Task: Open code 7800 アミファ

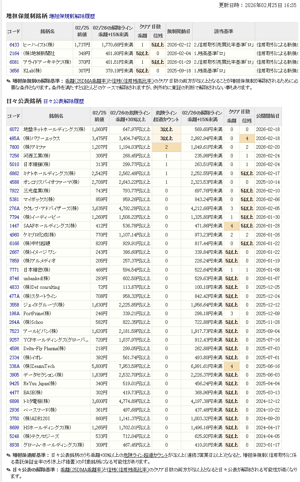Action: 14,147
